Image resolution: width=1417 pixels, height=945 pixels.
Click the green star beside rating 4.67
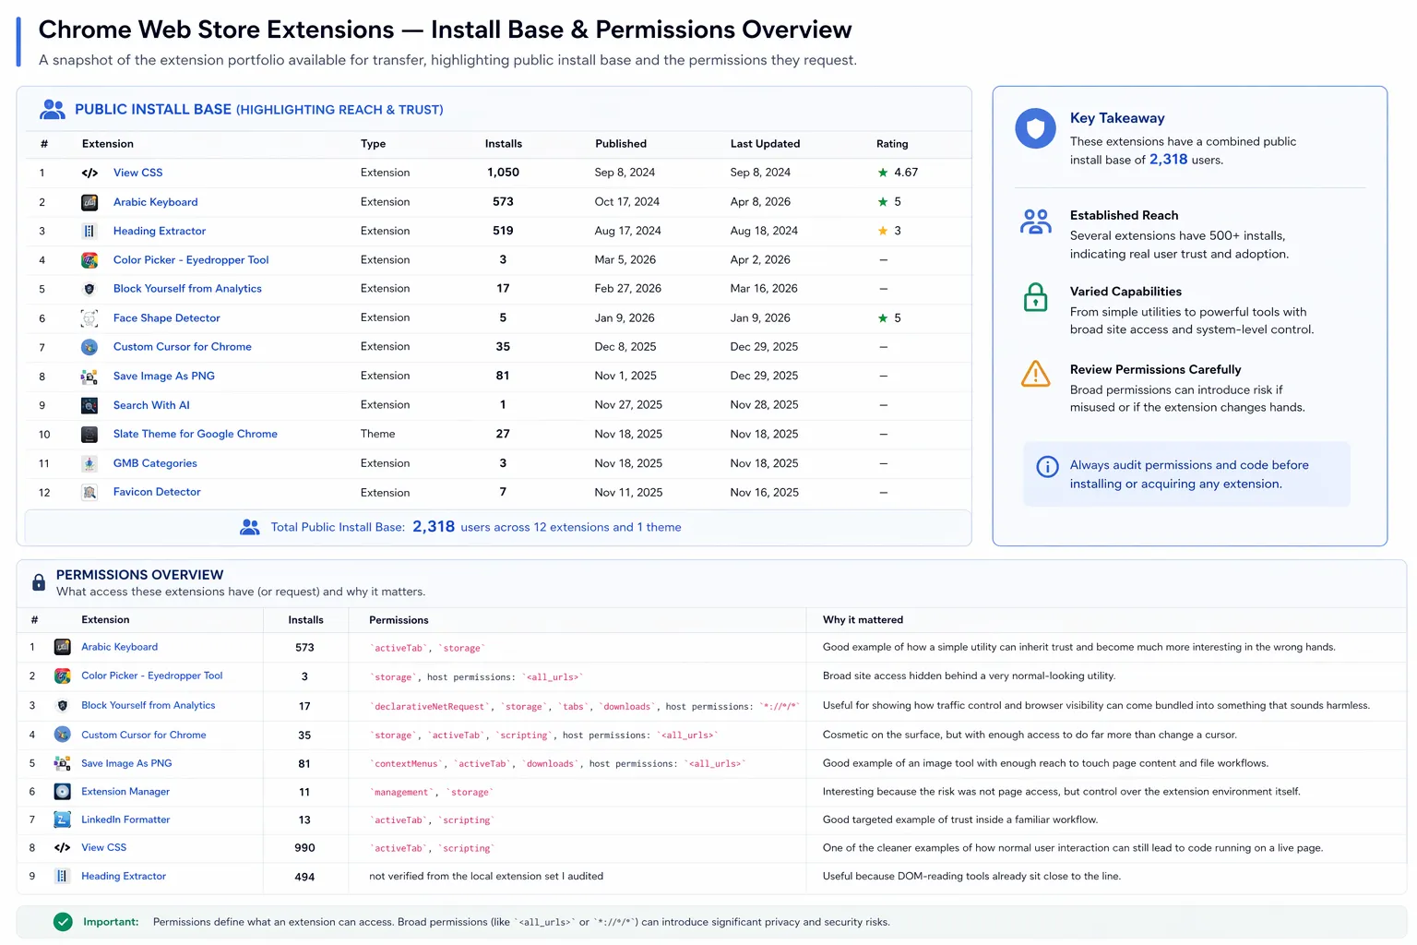[x=883, y=173]
